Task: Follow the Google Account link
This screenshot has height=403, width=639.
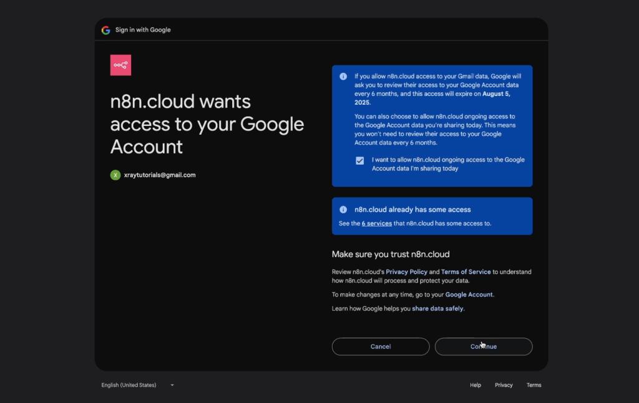Action: (x=469, y=294)
